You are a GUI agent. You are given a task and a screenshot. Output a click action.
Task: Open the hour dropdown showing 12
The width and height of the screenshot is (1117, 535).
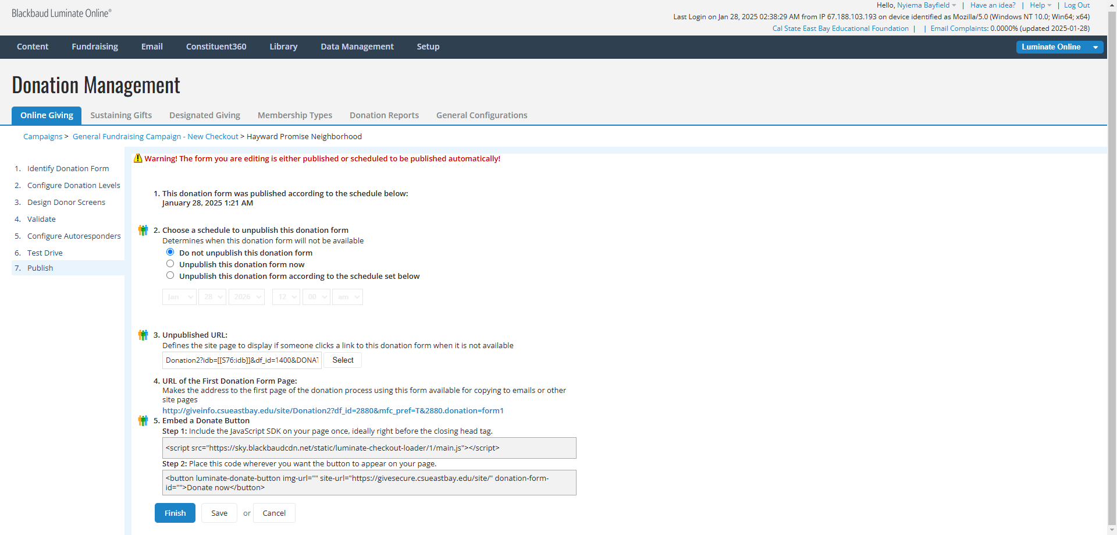click(x=286, y=297)
